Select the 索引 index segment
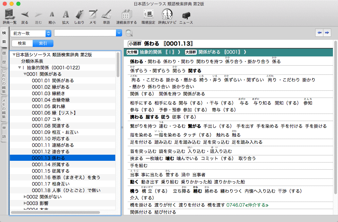Image resolution: width=338 pixels, height=222 pixels. pos(43,43)
